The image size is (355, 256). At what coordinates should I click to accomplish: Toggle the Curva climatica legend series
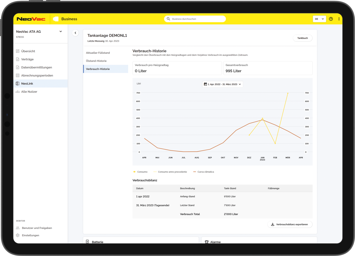[x=203, y=172]
